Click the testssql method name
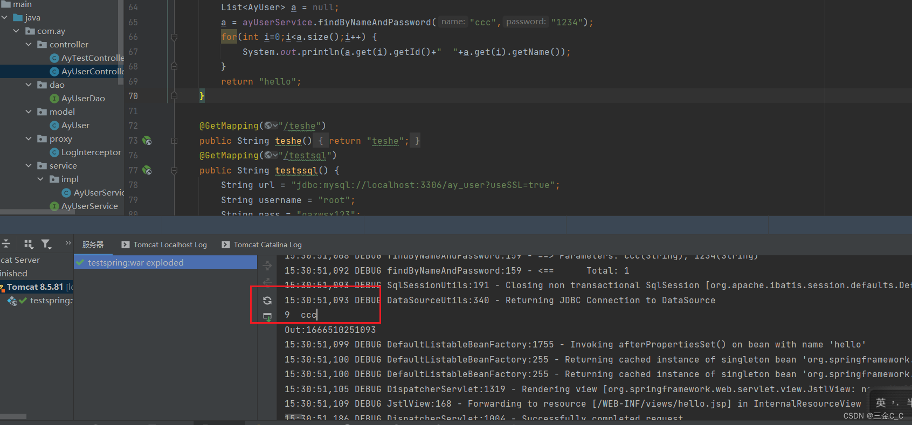The width and height of the screenshot is (912, 425). 296,170
